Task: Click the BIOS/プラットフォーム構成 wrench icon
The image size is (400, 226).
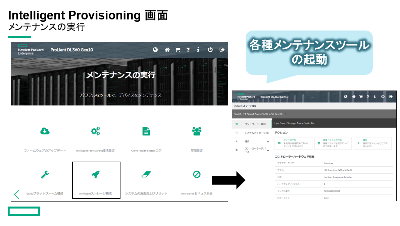Action: click(45, 174)
